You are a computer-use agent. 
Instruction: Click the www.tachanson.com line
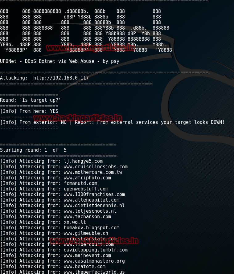55,217
